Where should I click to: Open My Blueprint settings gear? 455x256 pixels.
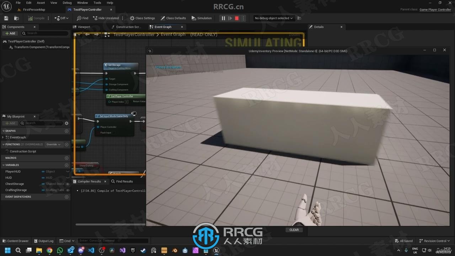click(66, 123)
